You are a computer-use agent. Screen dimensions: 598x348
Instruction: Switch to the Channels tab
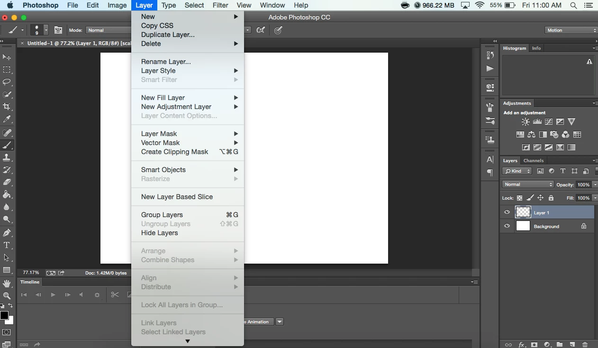click(534, 160)
